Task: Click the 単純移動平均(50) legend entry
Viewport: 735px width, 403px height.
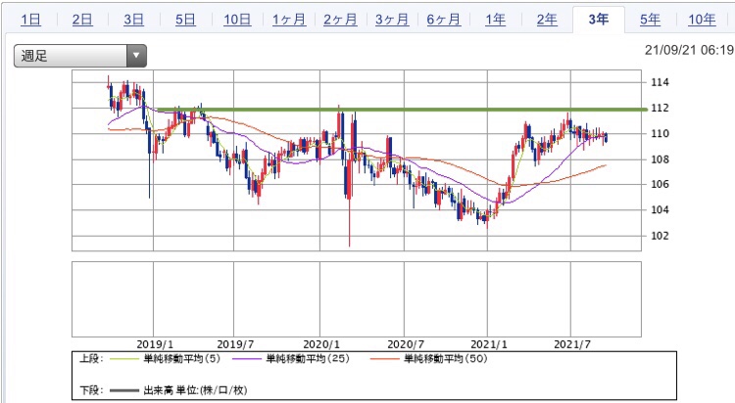Action: (429, 359)
